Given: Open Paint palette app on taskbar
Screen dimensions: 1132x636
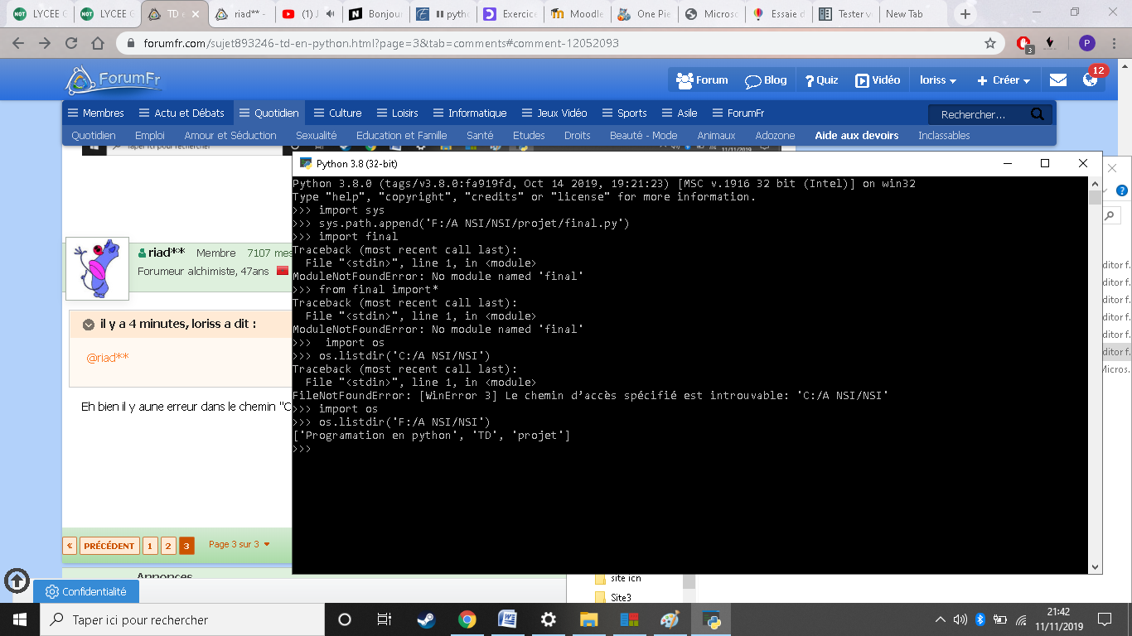Looking at the screenshot, I should 670,619.
